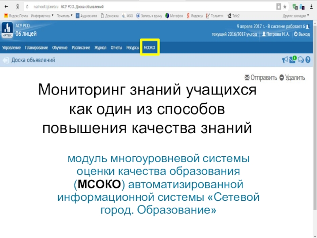Open the МСОКО menu
317x238 pixels.
point(149,48)
